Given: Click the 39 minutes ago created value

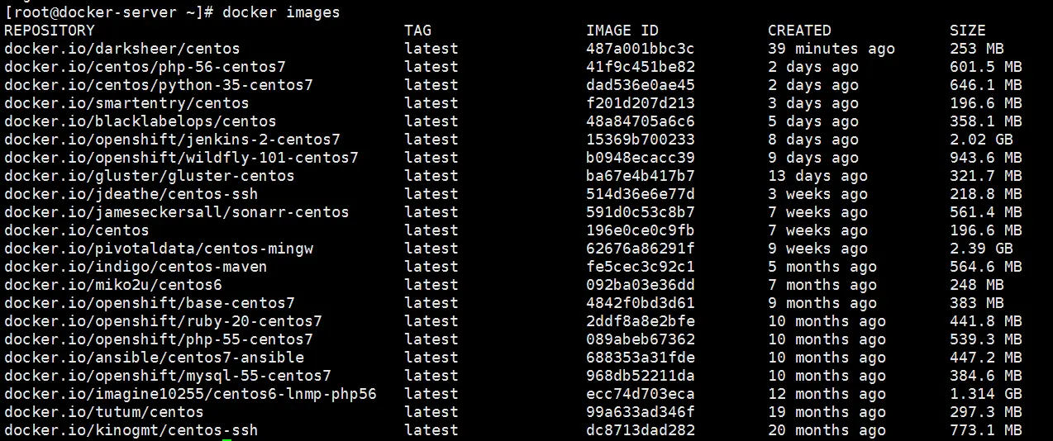Looking at the screenshot, I should tap(831, 49).
